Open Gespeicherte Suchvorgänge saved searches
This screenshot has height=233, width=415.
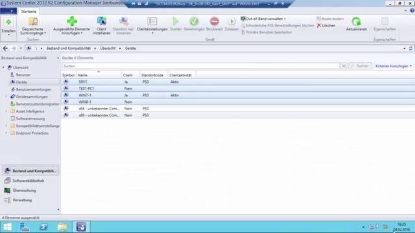(x=33, y=27)
